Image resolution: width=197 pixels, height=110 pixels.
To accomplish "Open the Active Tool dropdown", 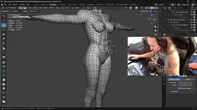I will click(34, 11).
